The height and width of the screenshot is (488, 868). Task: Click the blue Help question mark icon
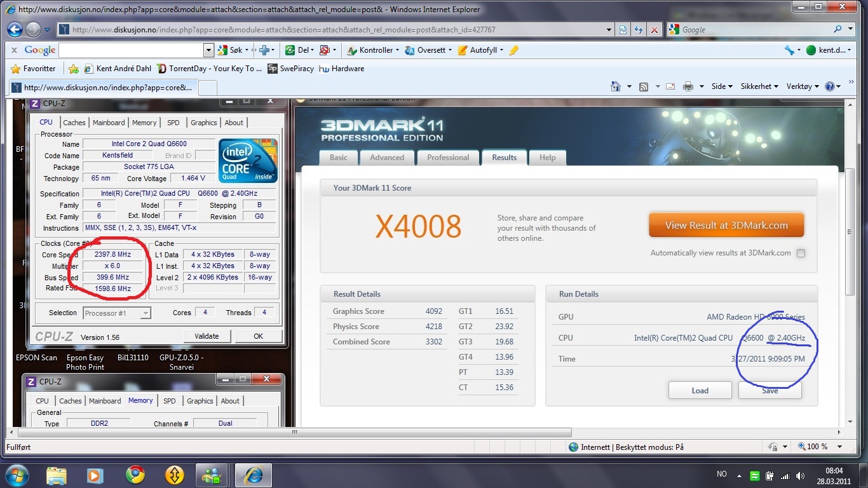[x=830, y=86]
